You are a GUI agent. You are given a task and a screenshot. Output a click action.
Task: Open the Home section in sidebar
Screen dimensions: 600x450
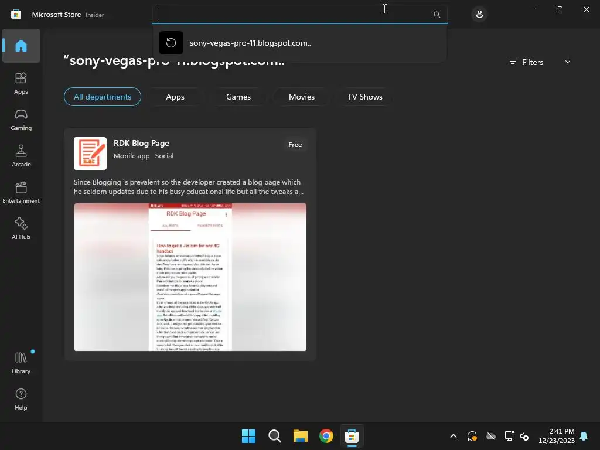[21, 46]
